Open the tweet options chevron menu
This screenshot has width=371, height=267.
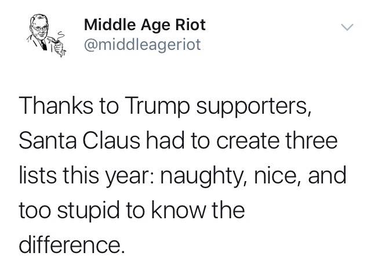(x=347, y=27)
